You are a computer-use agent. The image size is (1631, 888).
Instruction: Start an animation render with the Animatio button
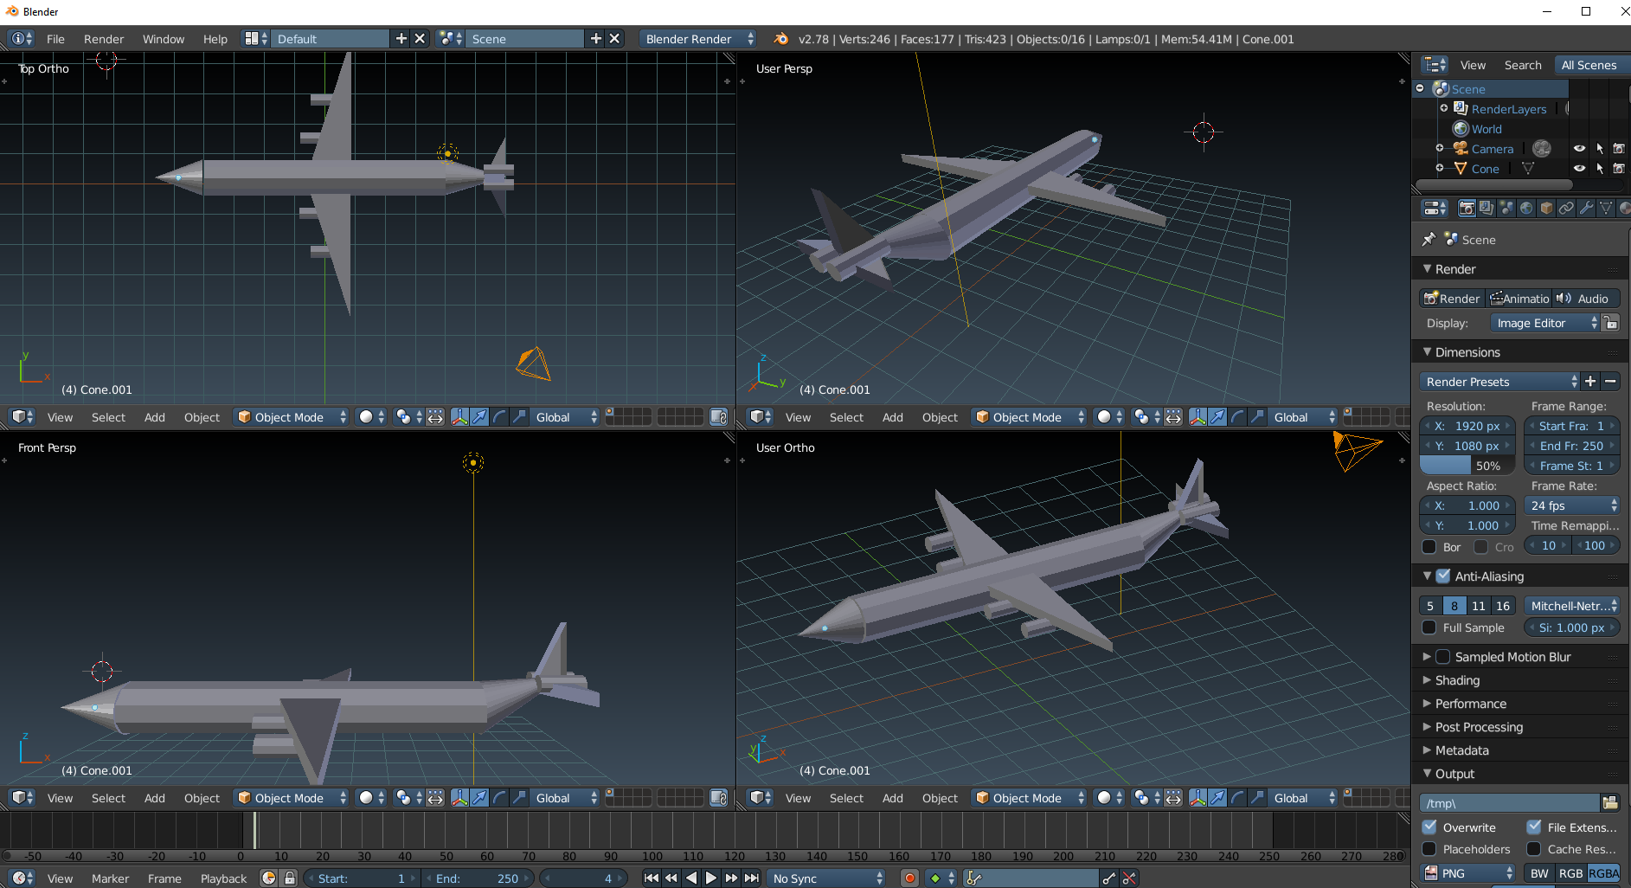point(1519,298)
